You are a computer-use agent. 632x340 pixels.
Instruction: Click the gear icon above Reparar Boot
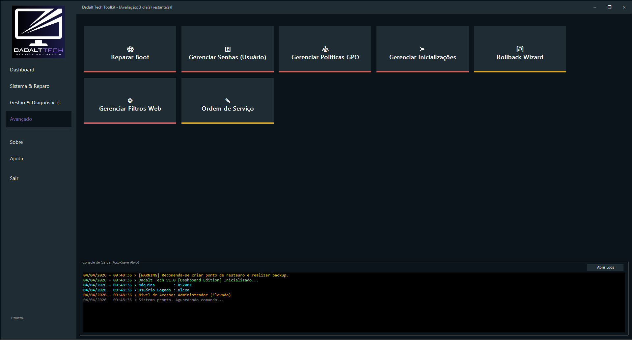(x=130, y=49)
